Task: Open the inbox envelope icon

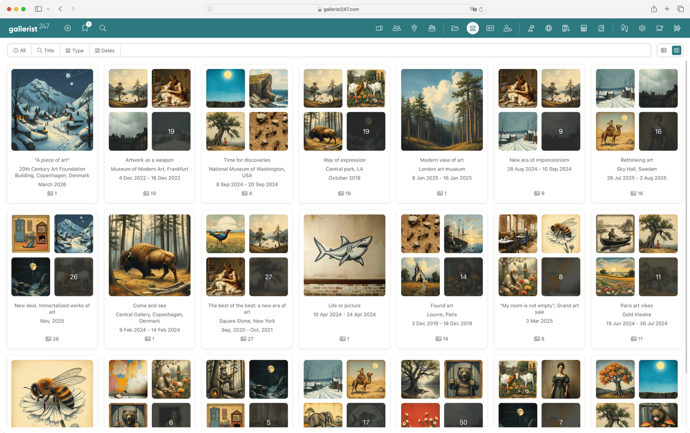Action: click(x=432, y=28)
